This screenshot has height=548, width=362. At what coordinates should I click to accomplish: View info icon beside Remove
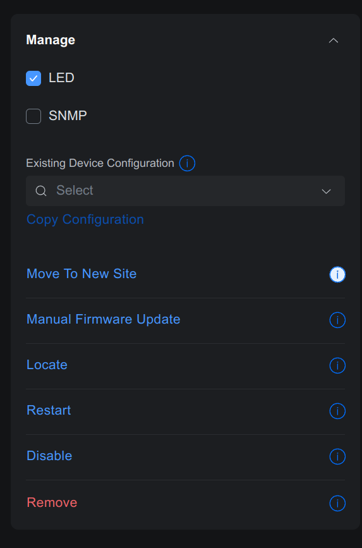pyautogui.click(x=337, y=503)
